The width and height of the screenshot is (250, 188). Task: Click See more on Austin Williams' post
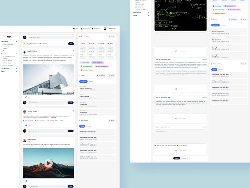tap(33, 62)
